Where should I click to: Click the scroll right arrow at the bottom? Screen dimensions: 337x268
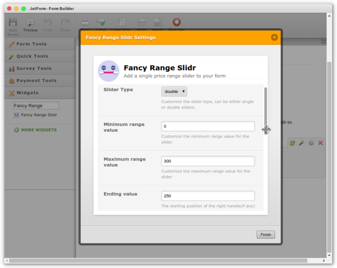point(324,261)
